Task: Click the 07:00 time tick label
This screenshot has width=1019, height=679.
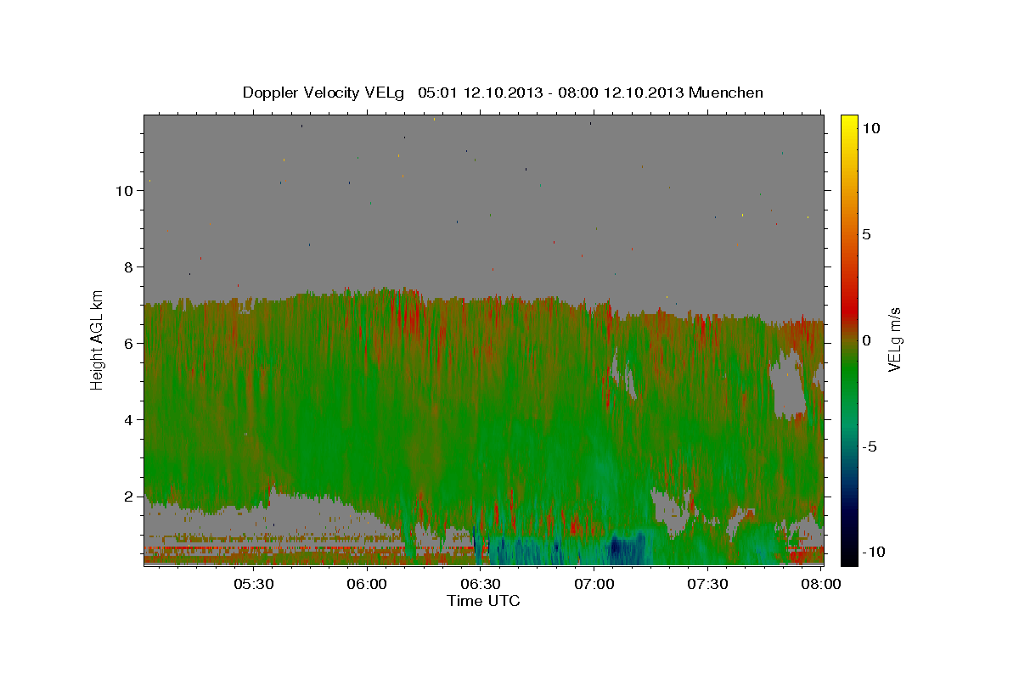Action: 594,584
